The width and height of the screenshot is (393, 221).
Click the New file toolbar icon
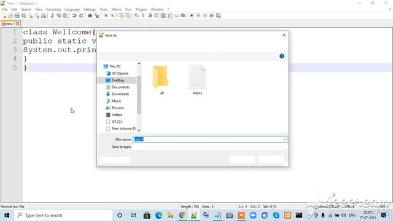(x=4, y=15)
